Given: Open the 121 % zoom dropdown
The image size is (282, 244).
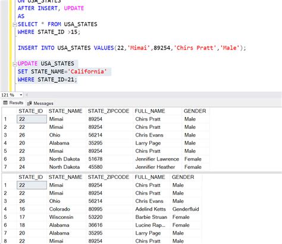Looking at the screenshot, I should (x=21, y=95).
